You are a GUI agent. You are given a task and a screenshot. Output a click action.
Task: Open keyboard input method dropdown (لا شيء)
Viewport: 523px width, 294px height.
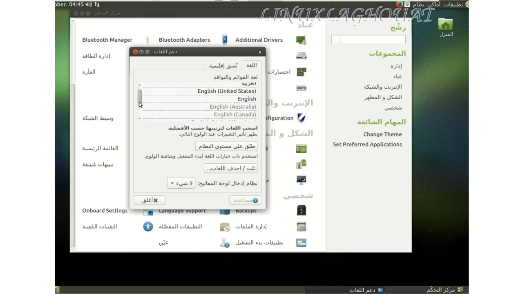181,183
